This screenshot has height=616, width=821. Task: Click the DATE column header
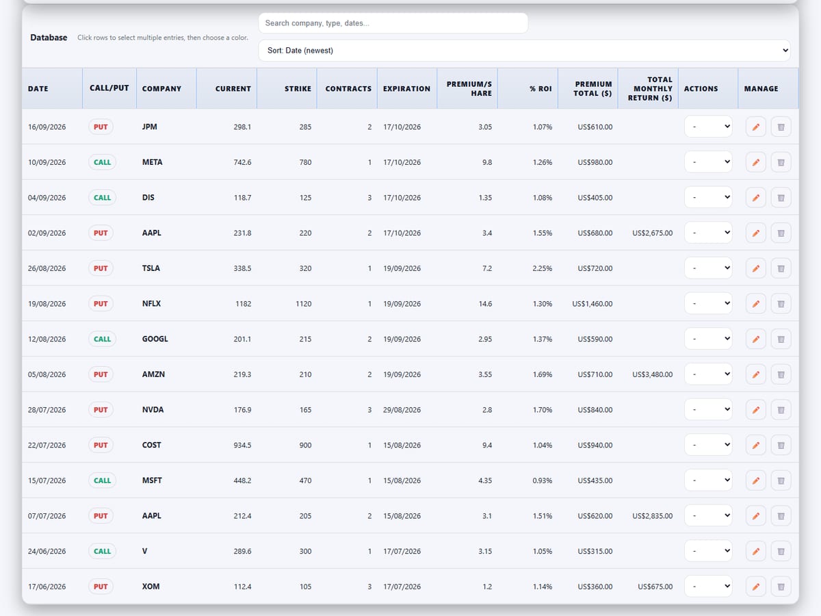click(x=52, y=88)
